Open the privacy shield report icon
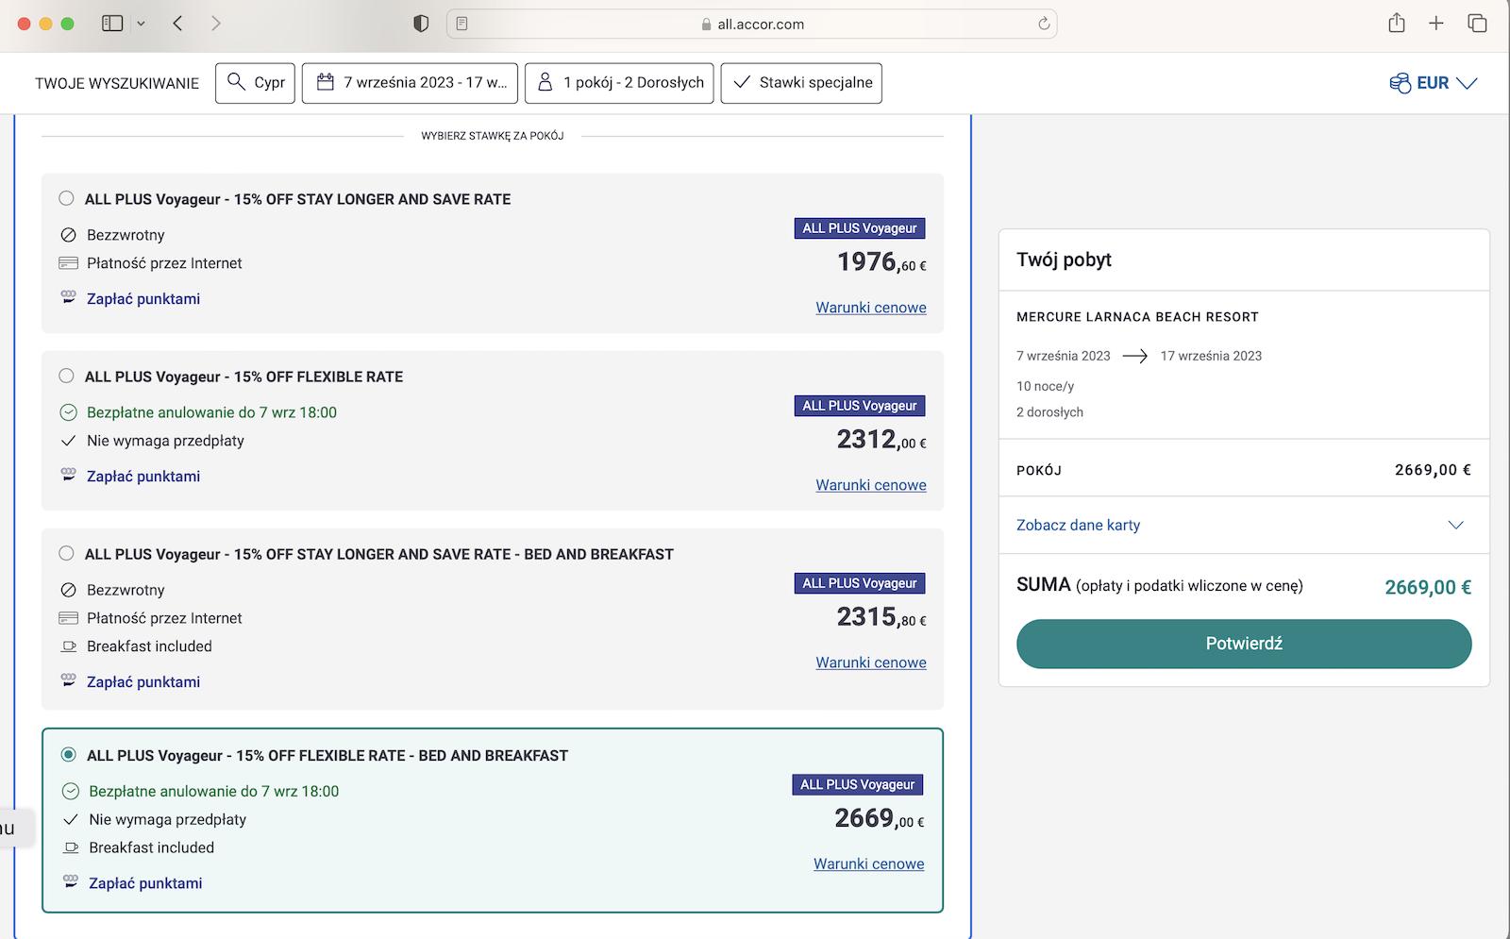This screenshot has height=939, width=1510. [x=421, y=24]
